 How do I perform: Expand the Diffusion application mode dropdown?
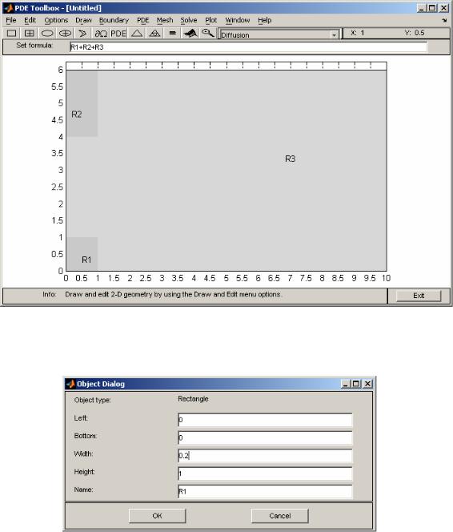(334, 34)
